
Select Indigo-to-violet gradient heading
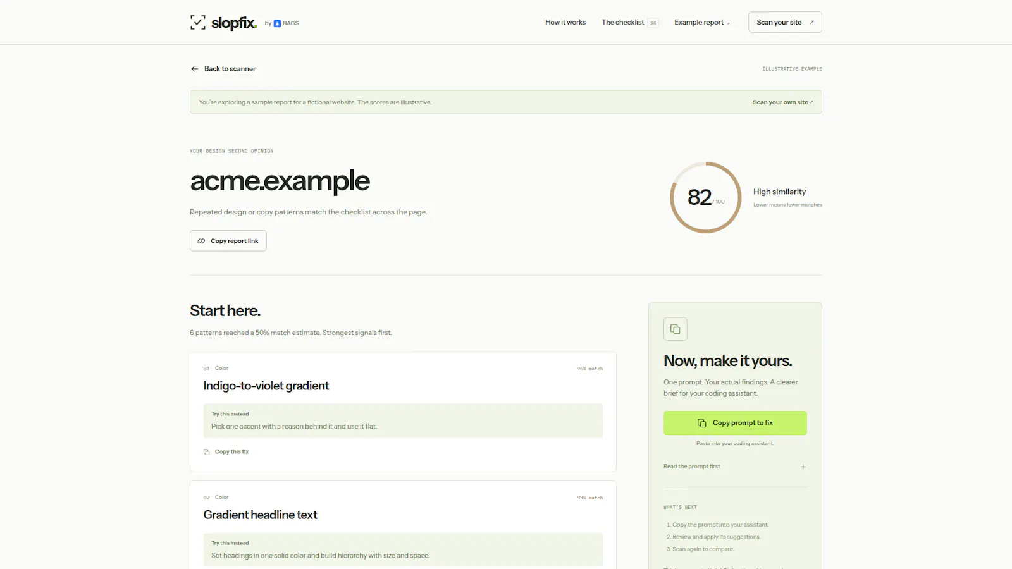[266, 386]
